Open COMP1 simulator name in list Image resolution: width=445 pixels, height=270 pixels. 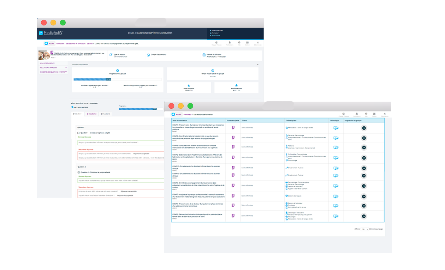click(x=198, y=127)
